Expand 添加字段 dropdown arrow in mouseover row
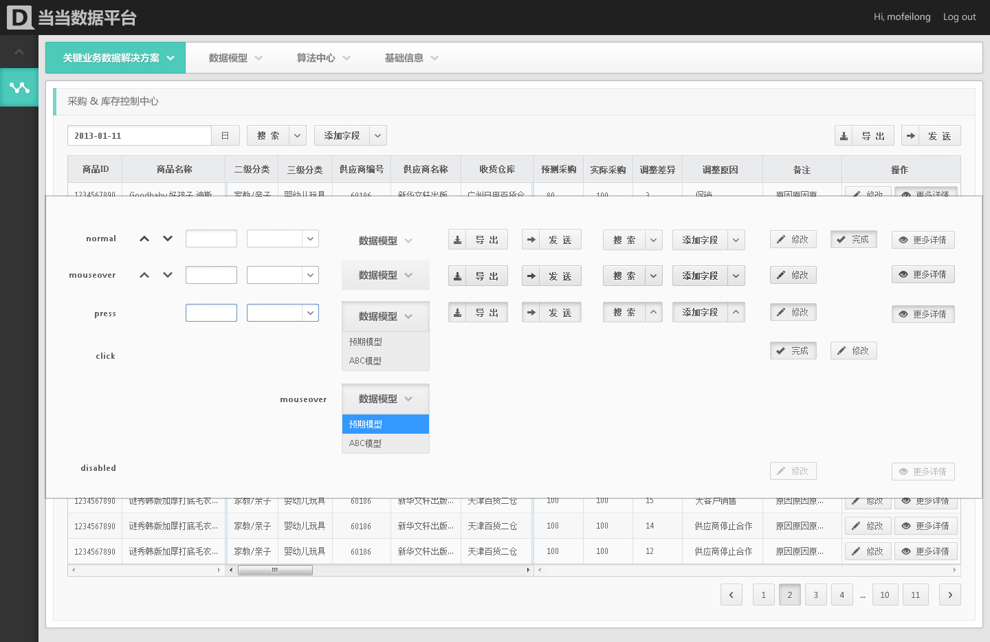Viewport: 990px width, 642px height. (x=736, y=276)
